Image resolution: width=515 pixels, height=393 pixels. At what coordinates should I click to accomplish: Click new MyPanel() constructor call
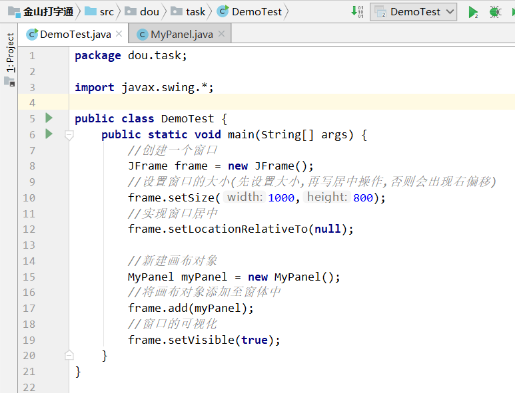pos(294,277)
